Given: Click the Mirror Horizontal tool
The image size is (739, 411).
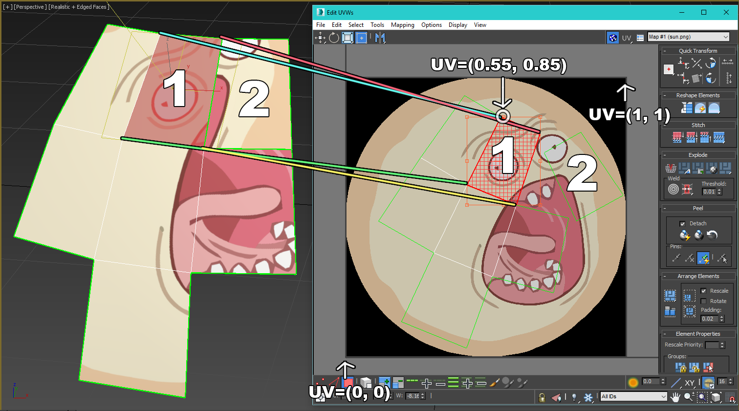Looking at the screenshot, I should (x=380, y=38).
